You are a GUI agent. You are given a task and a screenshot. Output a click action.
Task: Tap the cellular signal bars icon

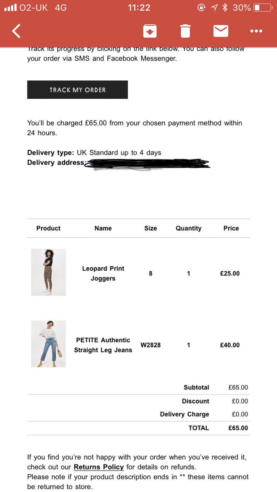click(10, 7)
